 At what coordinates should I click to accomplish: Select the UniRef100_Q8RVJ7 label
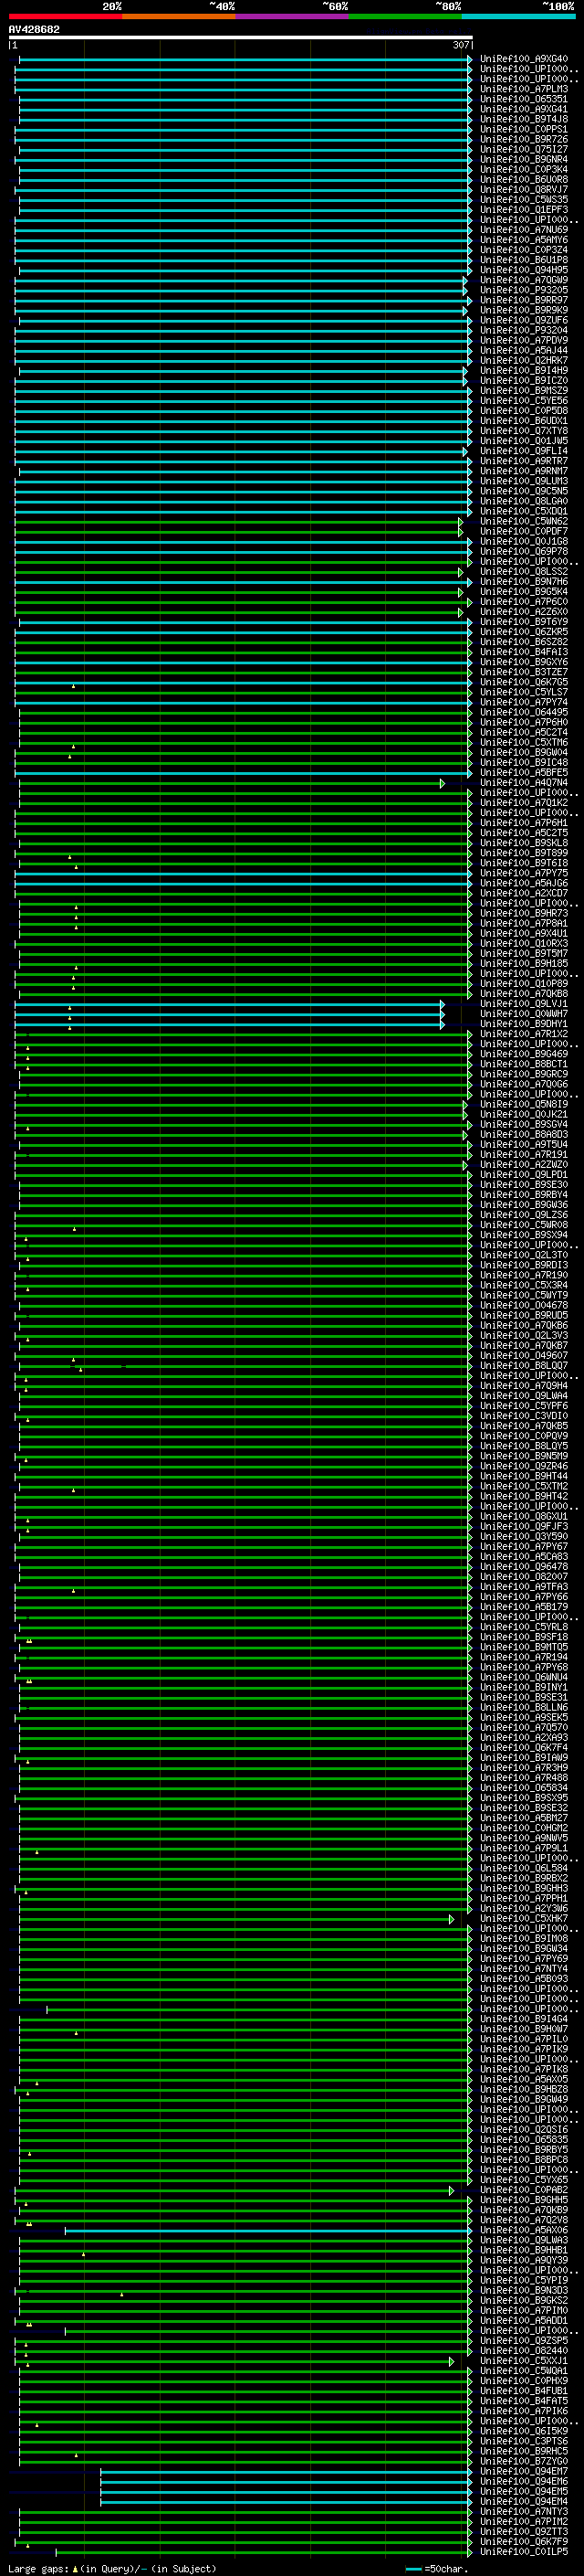point(523,189)
